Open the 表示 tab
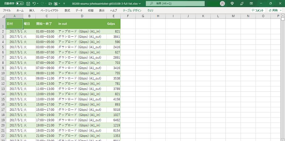This screenshot has width=285, height=141. point(102,10)
